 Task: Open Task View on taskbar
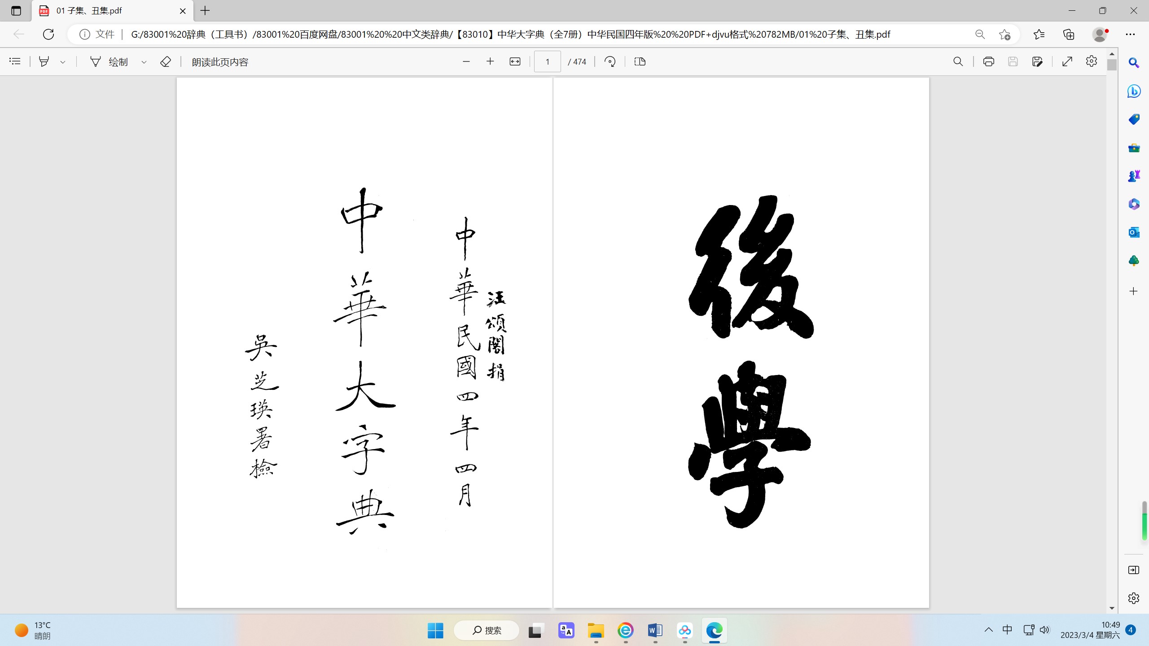(x=536, y=630)
